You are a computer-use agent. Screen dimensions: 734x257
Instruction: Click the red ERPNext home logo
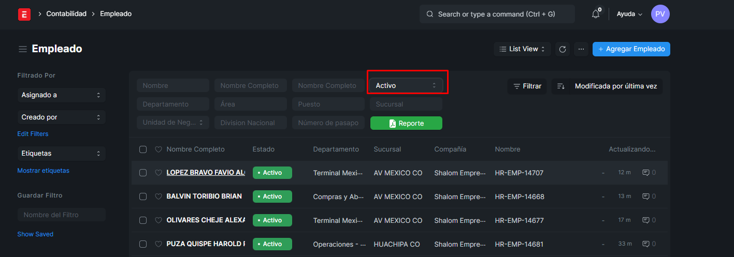pyautogui.click(x=24, y=14)
